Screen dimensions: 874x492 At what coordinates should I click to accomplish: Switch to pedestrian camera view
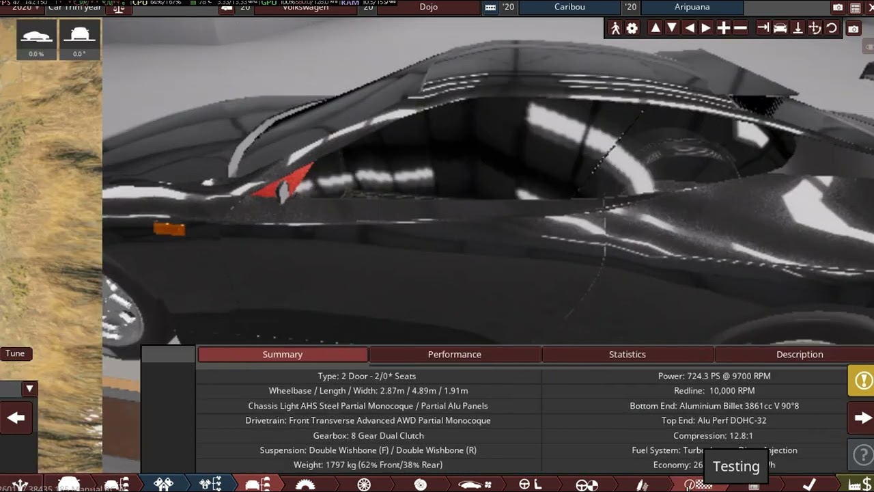[616, 28]
